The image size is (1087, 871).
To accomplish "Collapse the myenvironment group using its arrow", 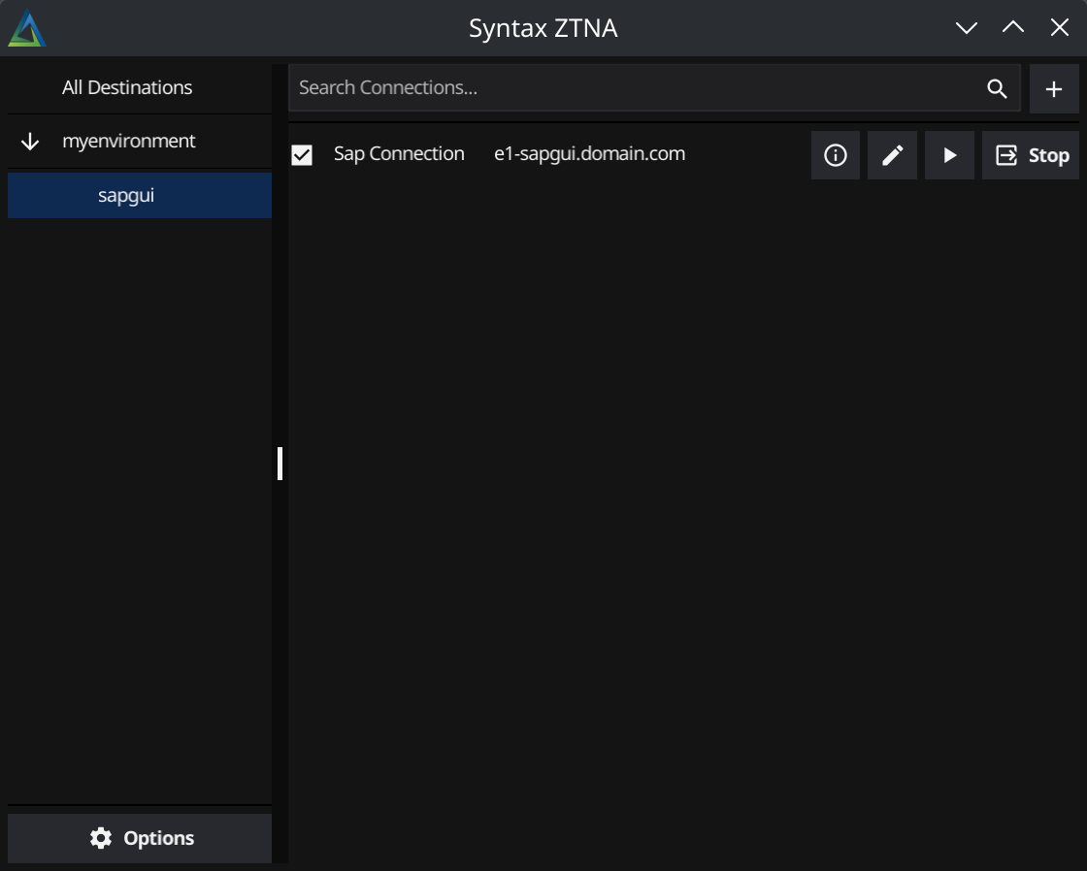I will click(x=29, y=141).
